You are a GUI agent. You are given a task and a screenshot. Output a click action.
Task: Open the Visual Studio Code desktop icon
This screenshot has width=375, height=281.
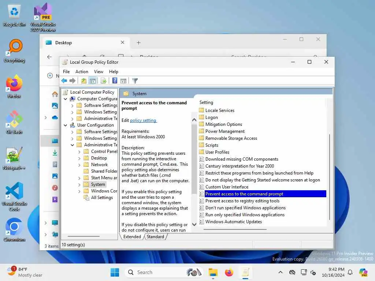(14, 196)
